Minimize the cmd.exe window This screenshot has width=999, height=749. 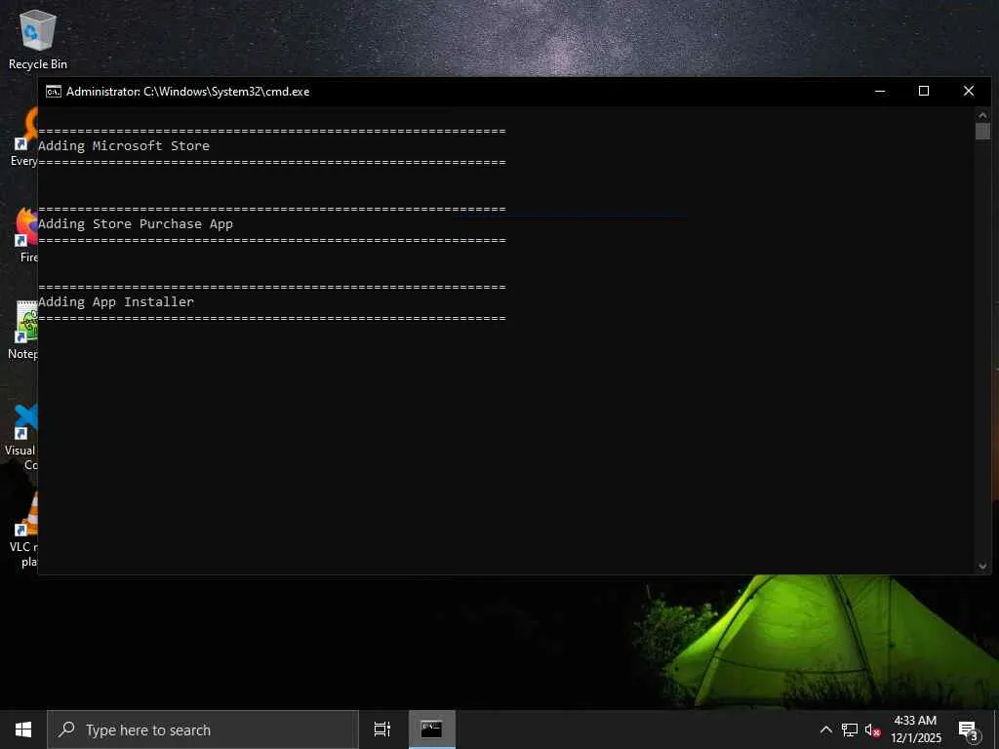tap(880, 92)
